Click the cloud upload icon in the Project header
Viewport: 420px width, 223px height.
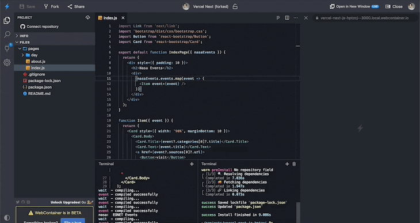tap(87, 17)
